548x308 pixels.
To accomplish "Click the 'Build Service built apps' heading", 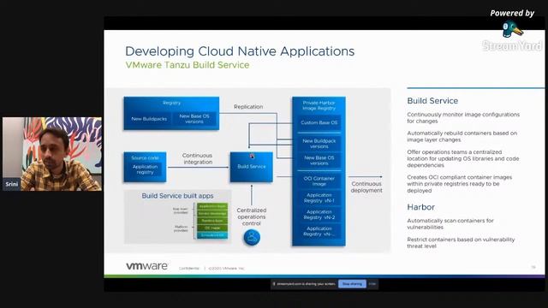I will (x=177, y=196).
